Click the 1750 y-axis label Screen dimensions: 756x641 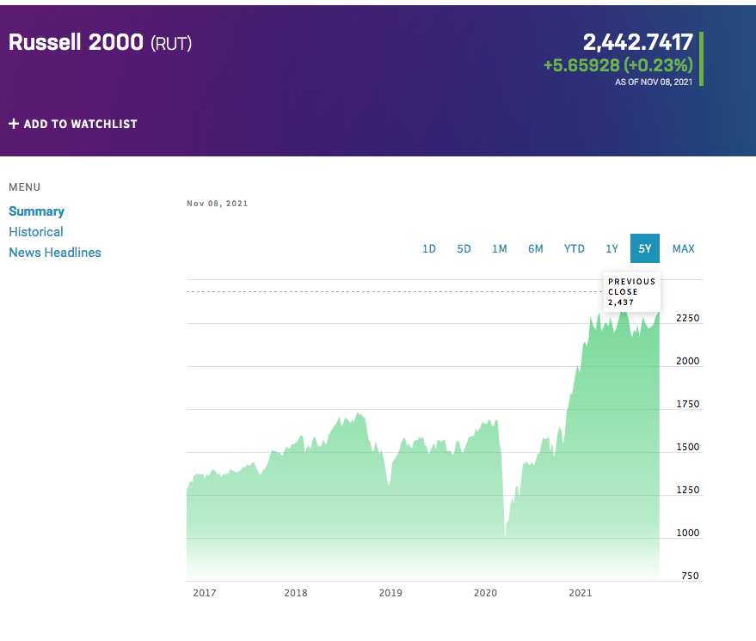(687, 404)
